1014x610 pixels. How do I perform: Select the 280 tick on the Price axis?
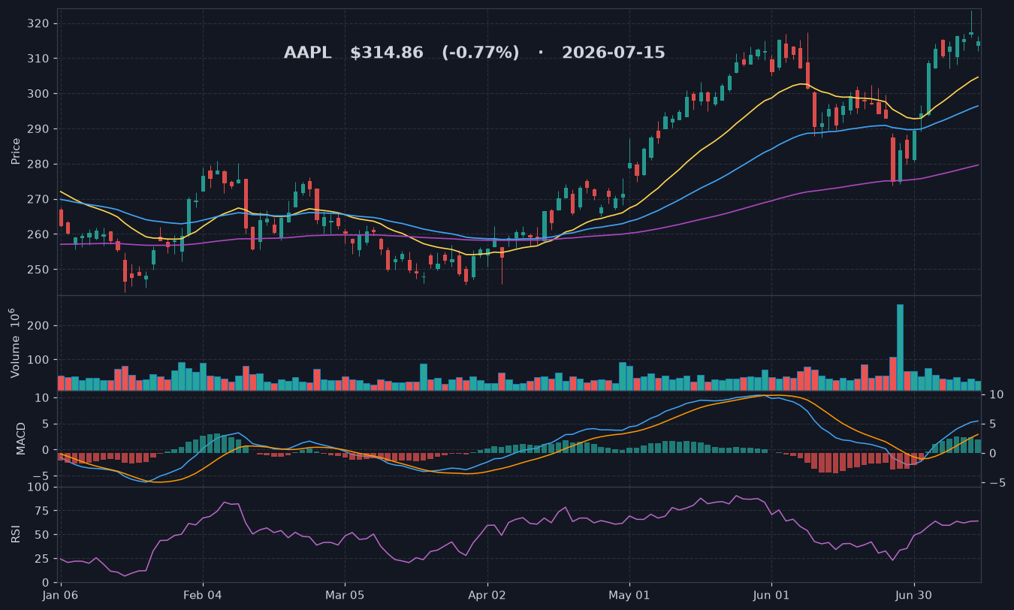[40, 164]
